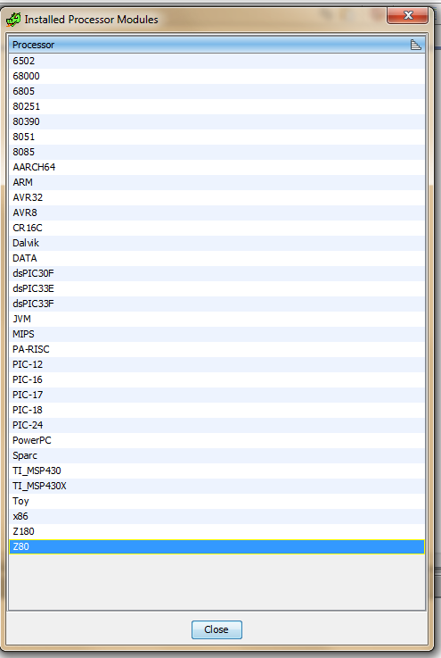Click the Close button
Viewport: 441px width, 658px height.
216,629
